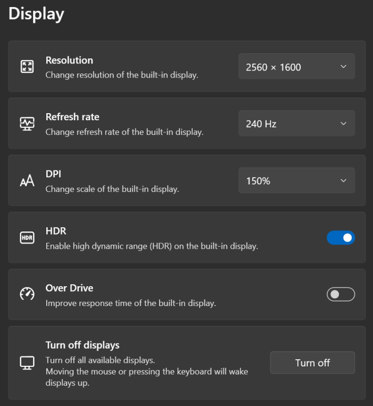Click the HDR setting description text
Screen dimensions: 373x406
[x=151, y=247]
